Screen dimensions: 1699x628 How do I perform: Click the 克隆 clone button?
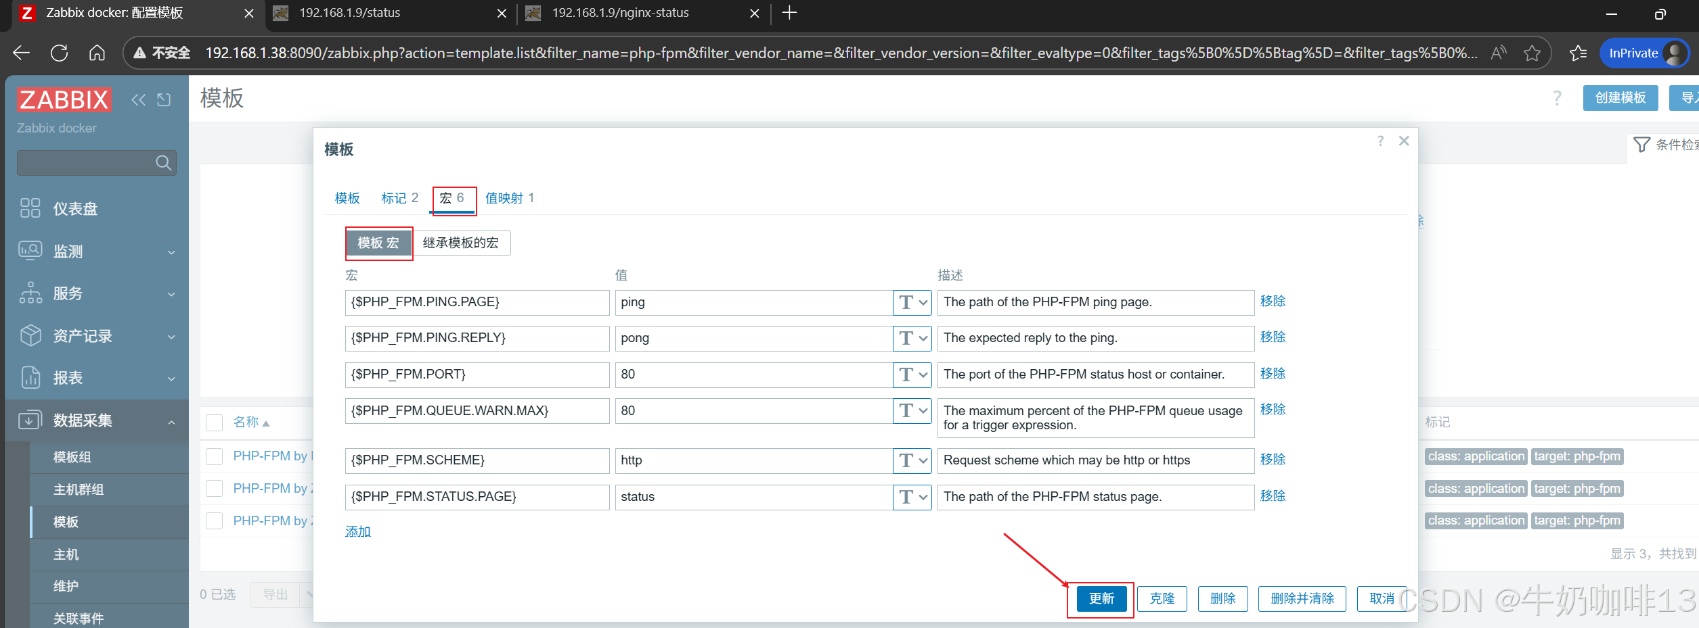(1162, 599)
